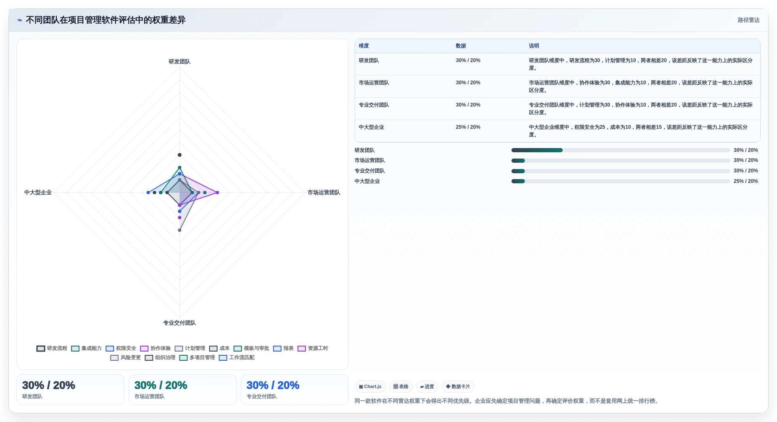Click the 多项目管理 legend color box
The width and height of the screenshot is (777, 422).
[x=183, y=358]
